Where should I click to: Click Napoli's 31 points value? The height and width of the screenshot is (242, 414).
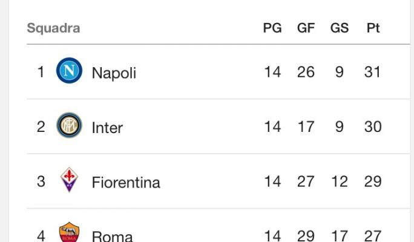(373, 72)
